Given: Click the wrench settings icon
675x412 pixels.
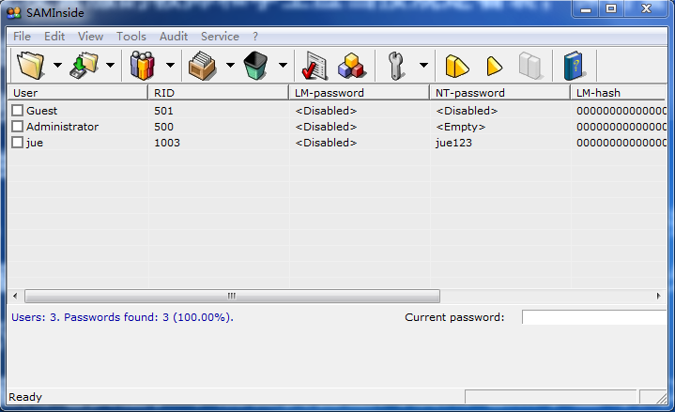Looking at the screenshot, I should tap(395, 66).
